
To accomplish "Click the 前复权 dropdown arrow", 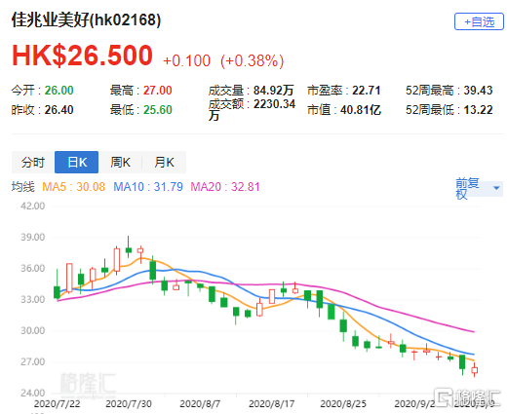I will coord(496,188).
